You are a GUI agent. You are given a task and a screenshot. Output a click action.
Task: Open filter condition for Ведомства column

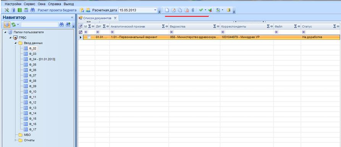click(x=171, y=32)
